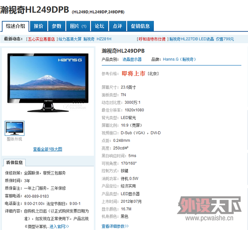Click the [北京] location text
Viewport: 248px width, 230px height.
pos(153,74)
